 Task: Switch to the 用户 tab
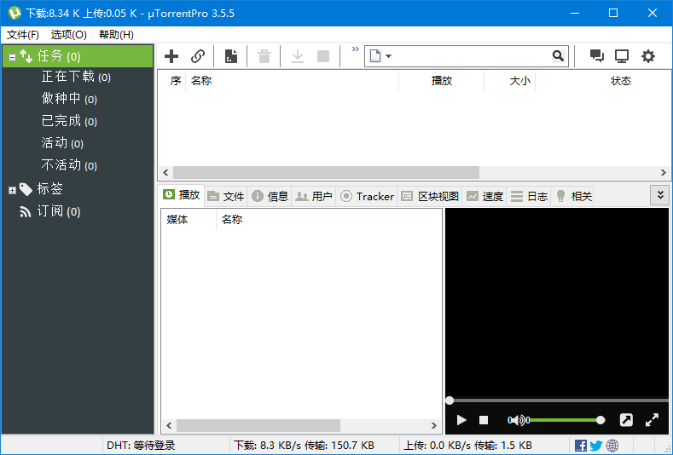pos(314,197)
